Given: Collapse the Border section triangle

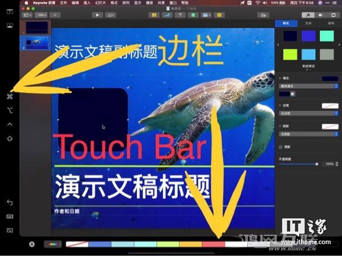Looking at the screenshot, I should [x=280, y=105].
